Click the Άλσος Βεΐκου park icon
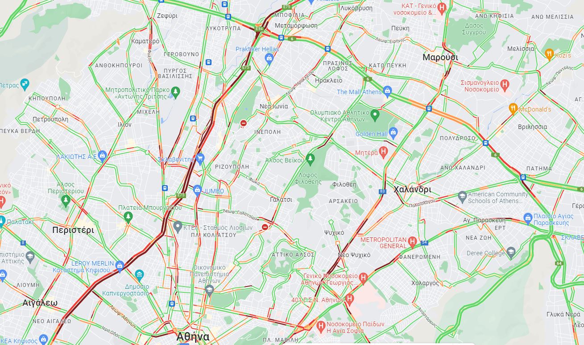584x345 pixels. [x=311, y=159]
